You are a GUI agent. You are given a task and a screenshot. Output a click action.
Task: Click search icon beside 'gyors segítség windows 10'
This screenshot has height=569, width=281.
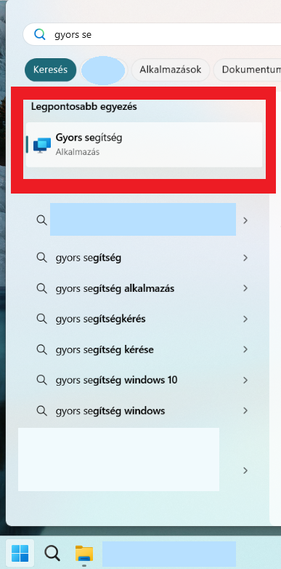point(42,381)
